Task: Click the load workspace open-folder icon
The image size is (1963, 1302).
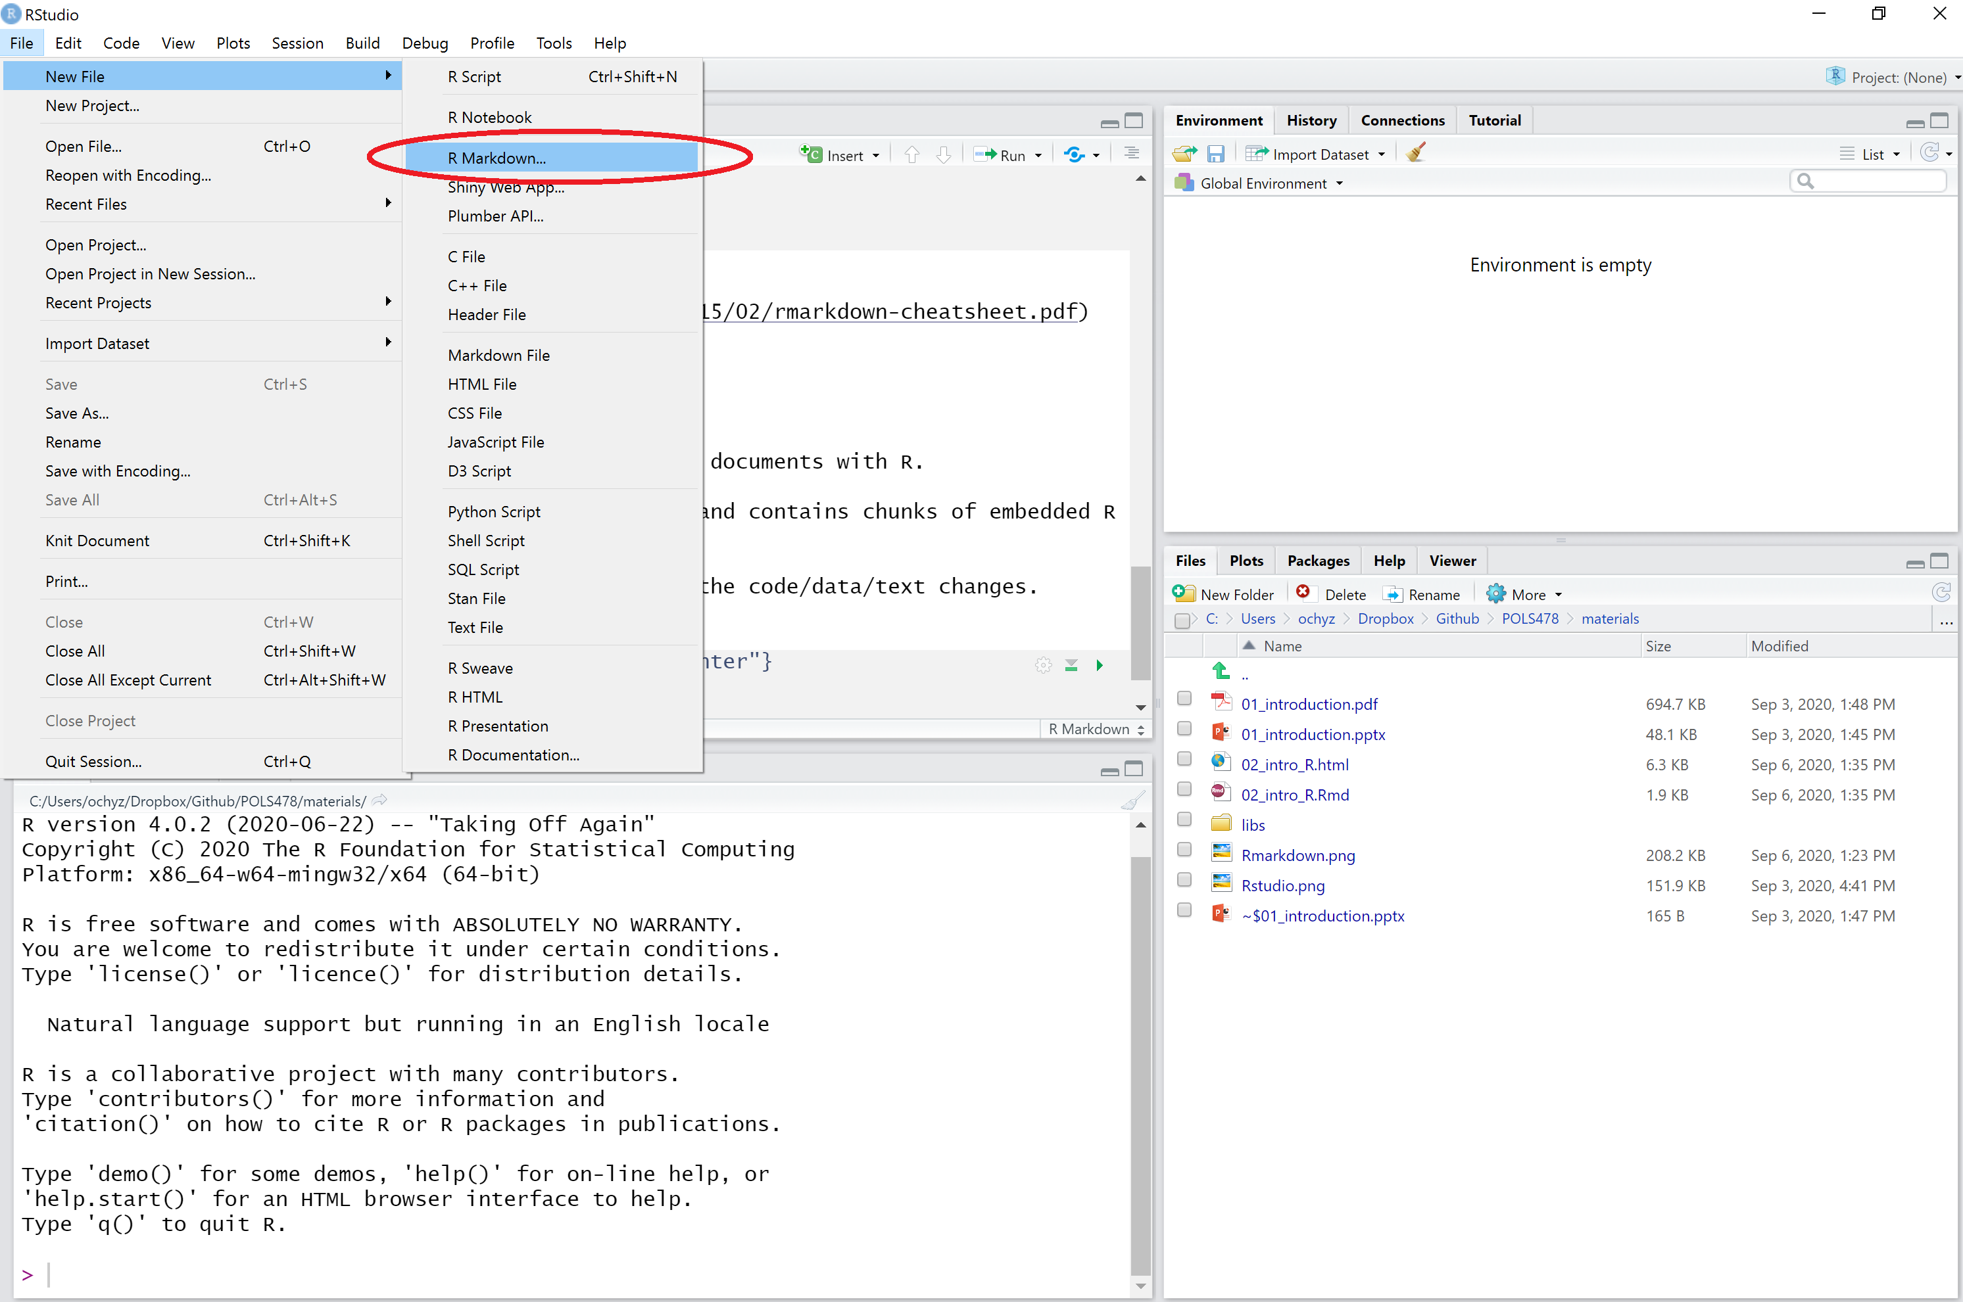Action: (x=1184, y=154)
